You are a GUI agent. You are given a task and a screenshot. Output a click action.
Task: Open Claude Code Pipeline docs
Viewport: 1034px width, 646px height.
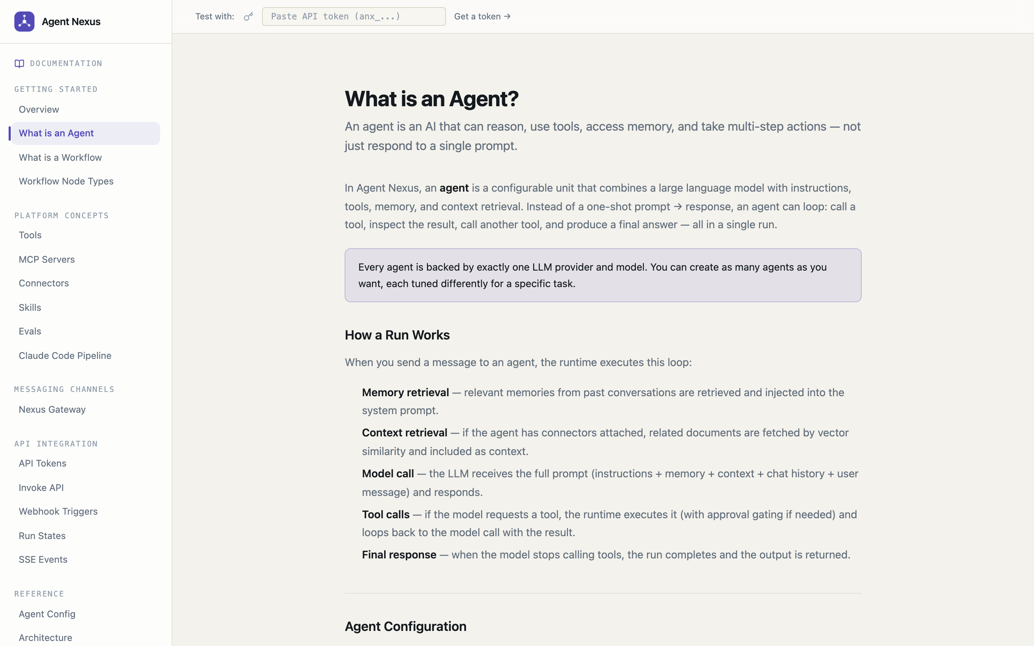coord(86,355)
